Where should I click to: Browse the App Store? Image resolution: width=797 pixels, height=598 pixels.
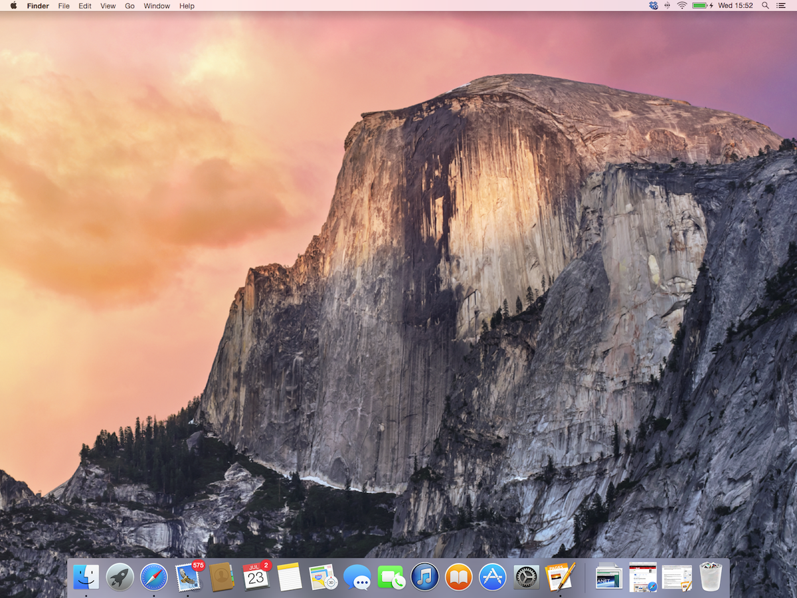point(492,577)
